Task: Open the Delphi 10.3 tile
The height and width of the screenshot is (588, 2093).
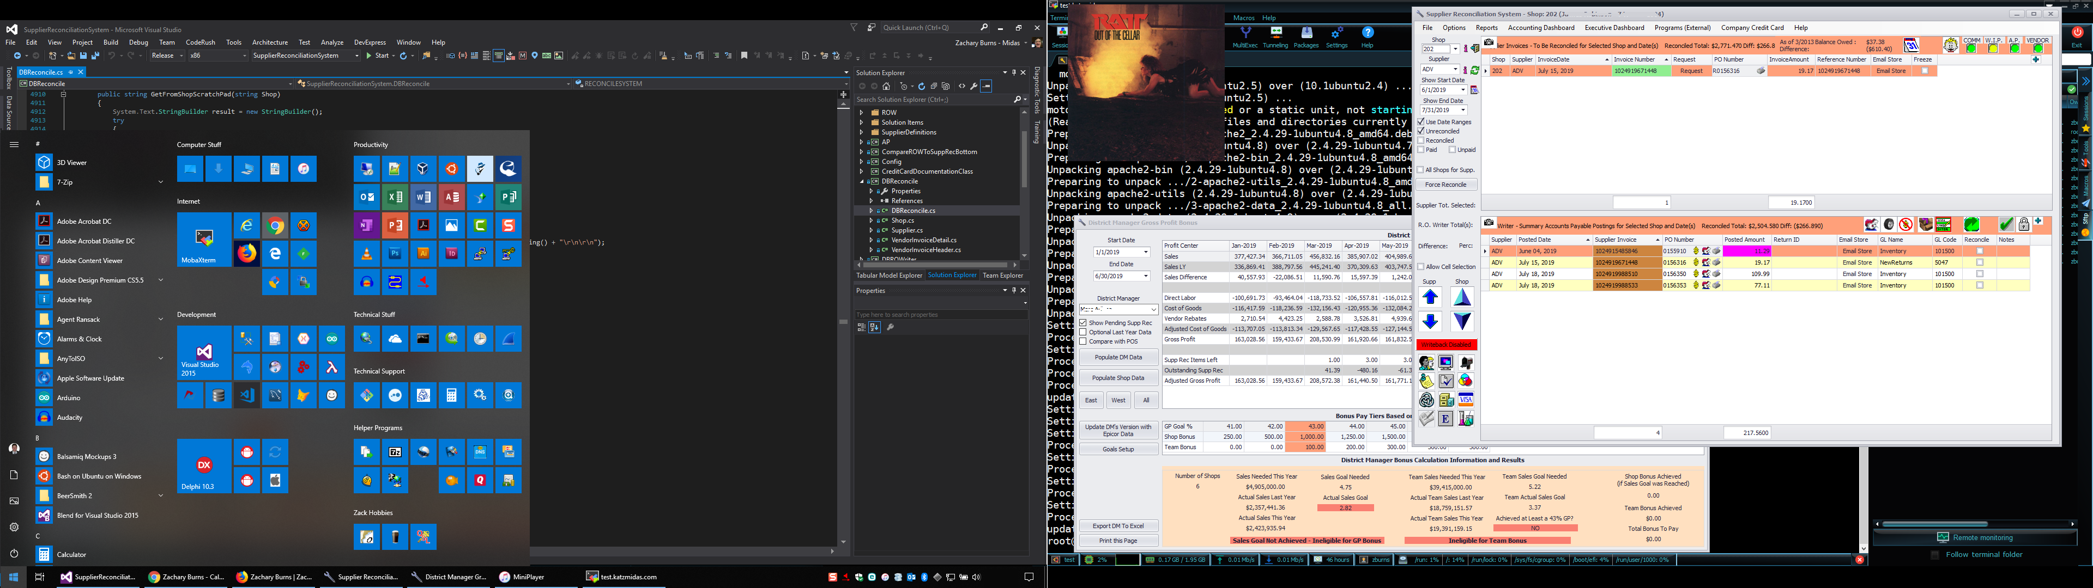Action: pos(204,466)
